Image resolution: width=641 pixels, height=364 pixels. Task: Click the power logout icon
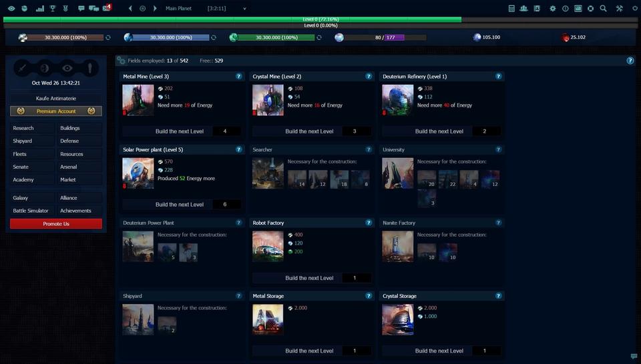pos(634,9)
